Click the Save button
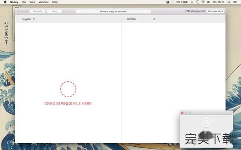The width and height of the screenshot is (241, 150). point(54,11)
